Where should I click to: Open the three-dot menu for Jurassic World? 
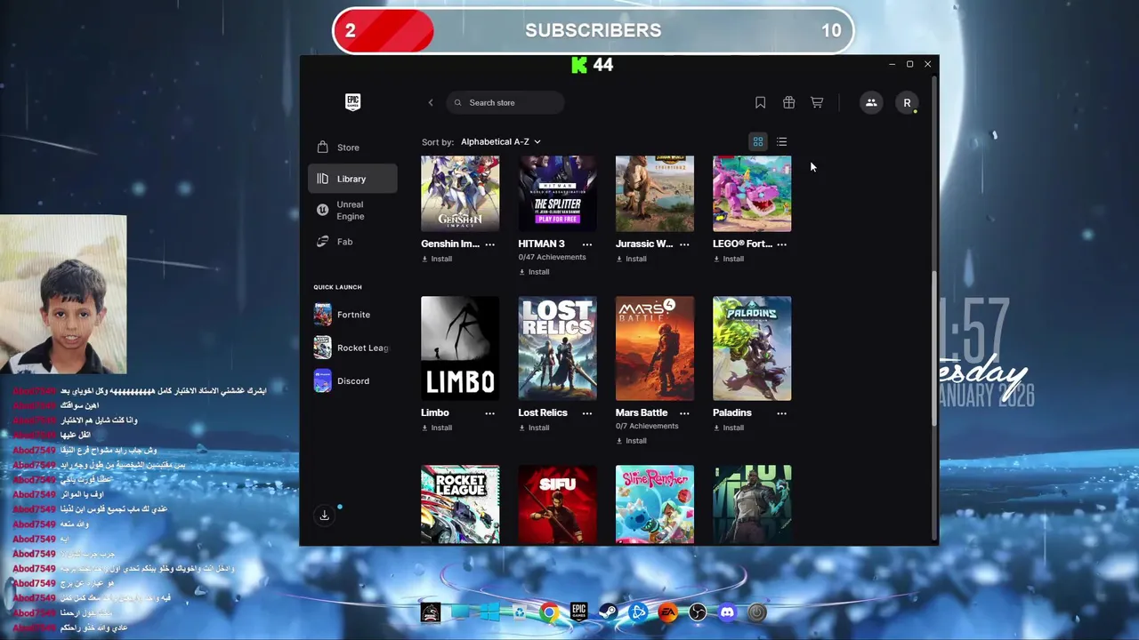coord(684,244)
